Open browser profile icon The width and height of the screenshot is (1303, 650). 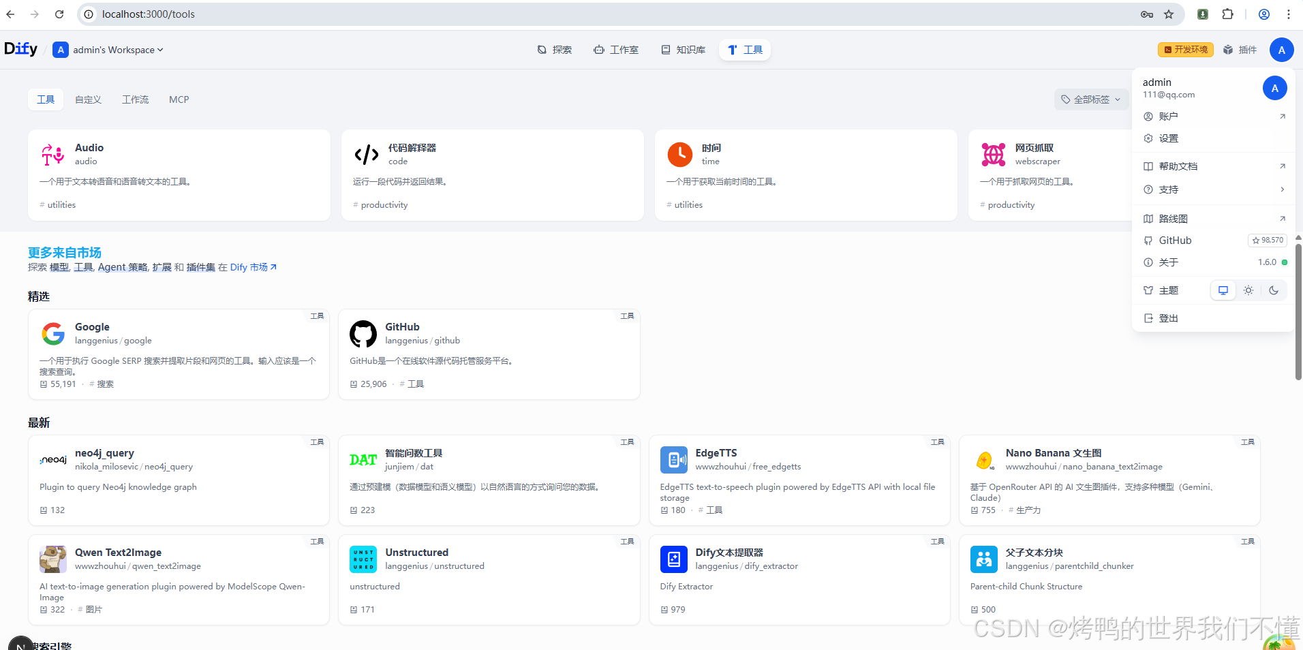click(x=1263, y=14)
